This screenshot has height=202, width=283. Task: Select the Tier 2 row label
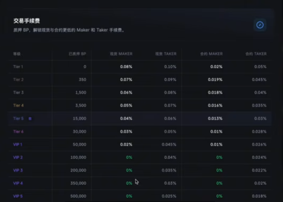point(18,80)
